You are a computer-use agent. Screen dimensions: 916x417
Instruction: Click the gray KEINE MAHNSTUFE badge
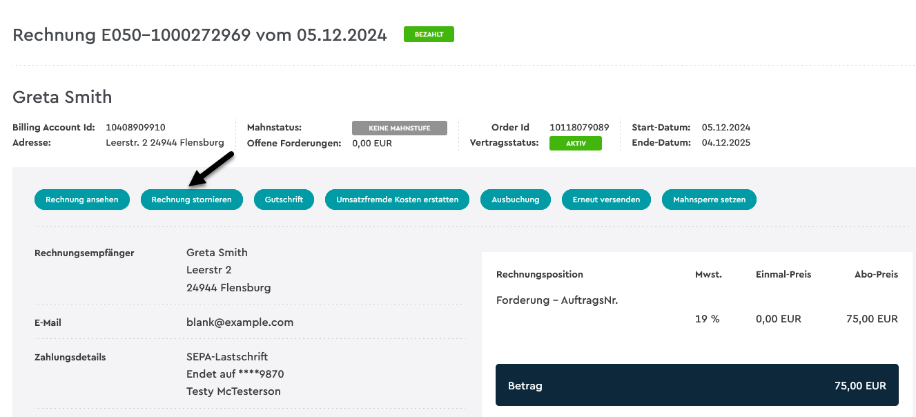coord(400,128)
